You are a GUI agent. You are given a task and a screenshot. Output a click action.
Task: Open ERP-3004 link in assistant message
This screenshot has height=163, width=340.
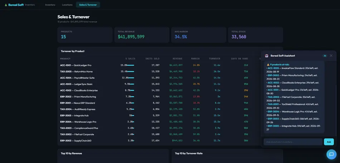point(273,112)
